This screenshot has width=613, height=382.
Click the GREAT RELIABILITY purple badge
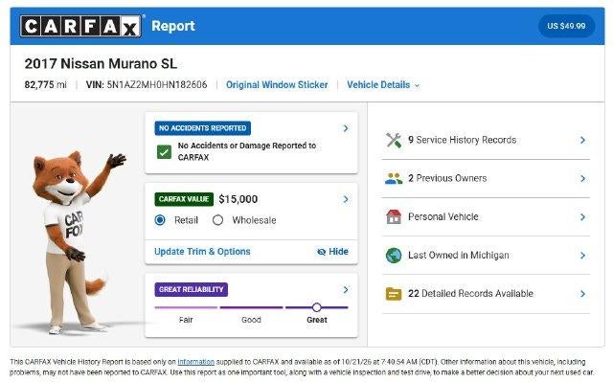coord(192,289)
